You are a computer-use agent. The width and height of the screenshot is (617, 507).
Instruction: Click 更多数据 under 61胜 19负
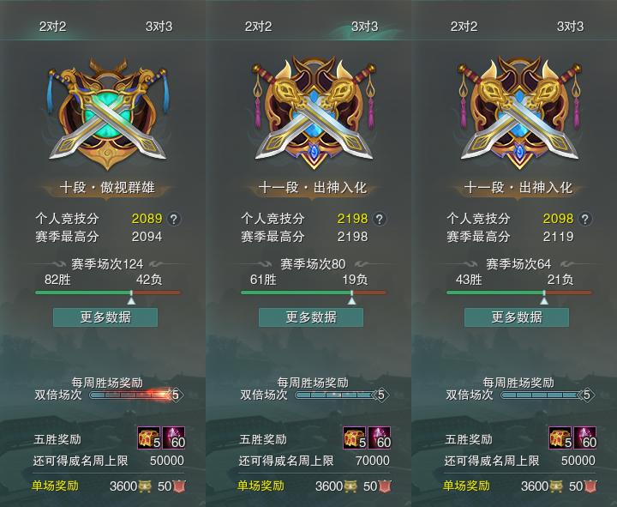[x=311, y=317]
